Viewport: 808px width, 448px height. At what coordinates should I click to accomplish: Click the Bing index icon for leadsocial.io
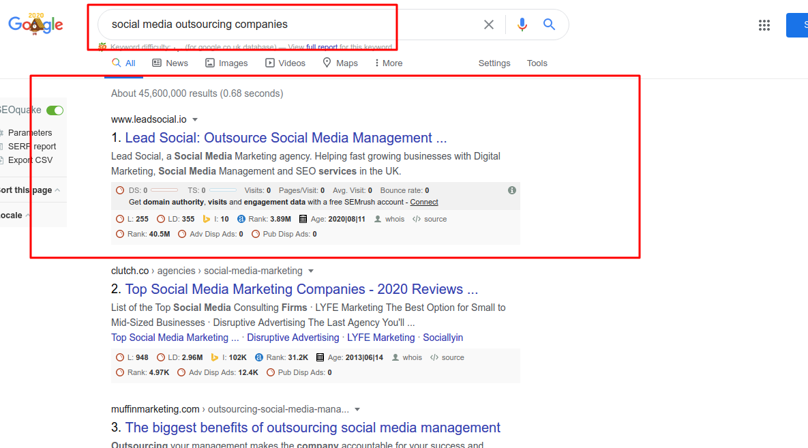[206, 219]
